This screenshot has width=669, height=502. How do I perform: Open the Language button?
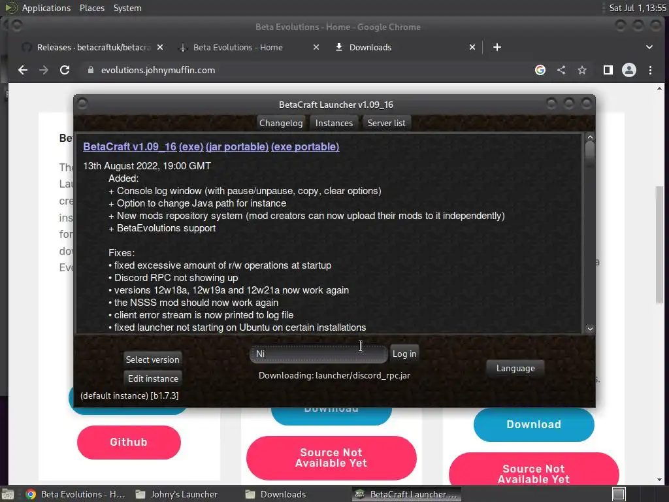coord(515,368)
